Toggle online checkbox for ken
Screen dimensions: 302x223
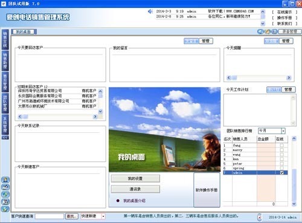click(x=281, y=159)
